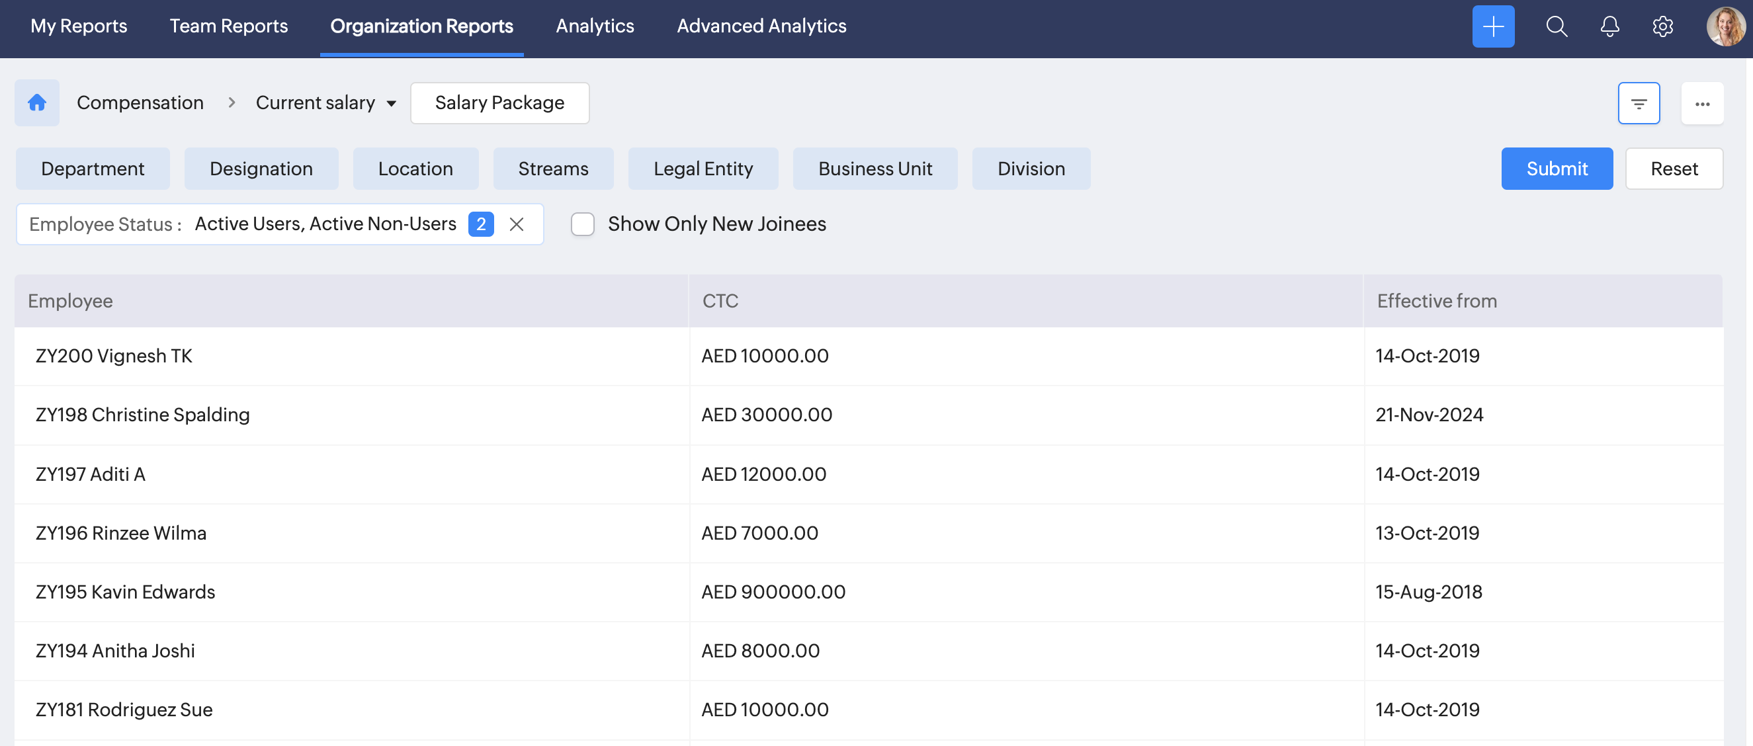The width and height of the screenshot is (1753, 746).
Task: Open the Department filter dropdown
Action: point(93,169)
